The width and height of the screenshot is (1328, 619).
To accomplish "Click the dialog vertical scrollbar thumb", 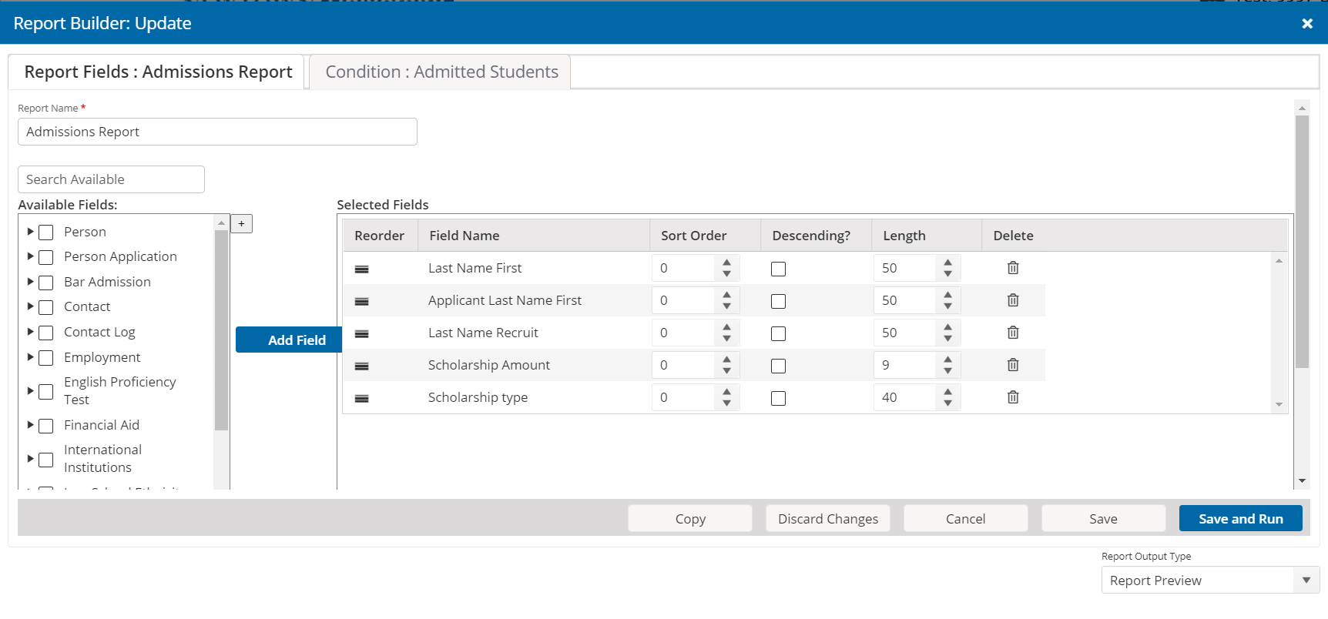I will coord(1302,241).
